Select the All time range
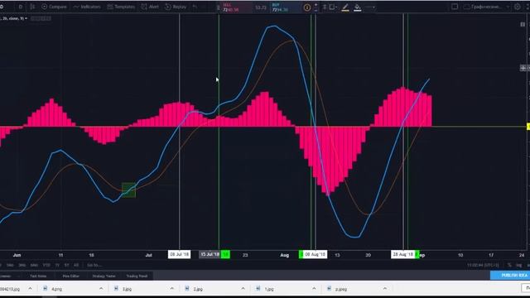 coord(76,265)
